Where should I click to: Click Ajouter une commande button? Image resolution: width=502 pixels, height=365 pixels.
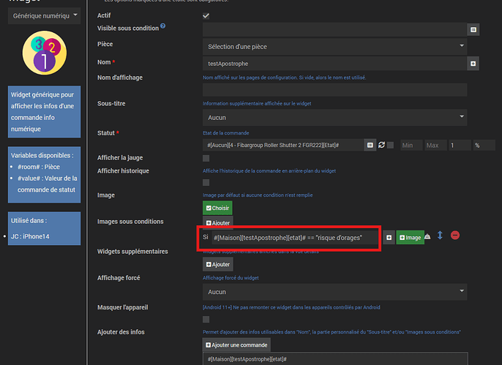(236, 345)
